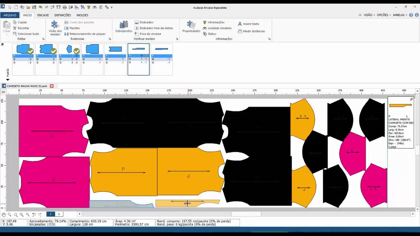Click Fora do encaixe
This screenshot has width=420, height=236.
click(148, 34)
